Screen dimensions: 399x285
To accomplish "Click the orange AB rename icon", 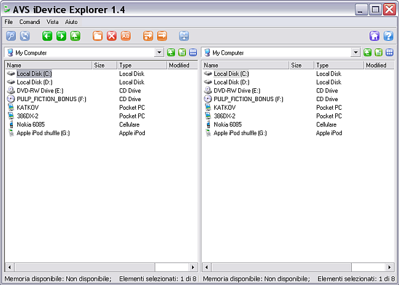I will point(126,36).
